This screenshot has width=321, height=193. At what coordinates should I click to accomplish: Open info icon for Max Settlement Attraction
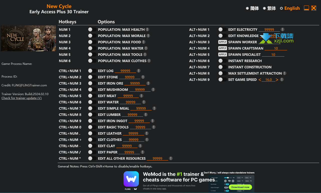tap(284, 73)
